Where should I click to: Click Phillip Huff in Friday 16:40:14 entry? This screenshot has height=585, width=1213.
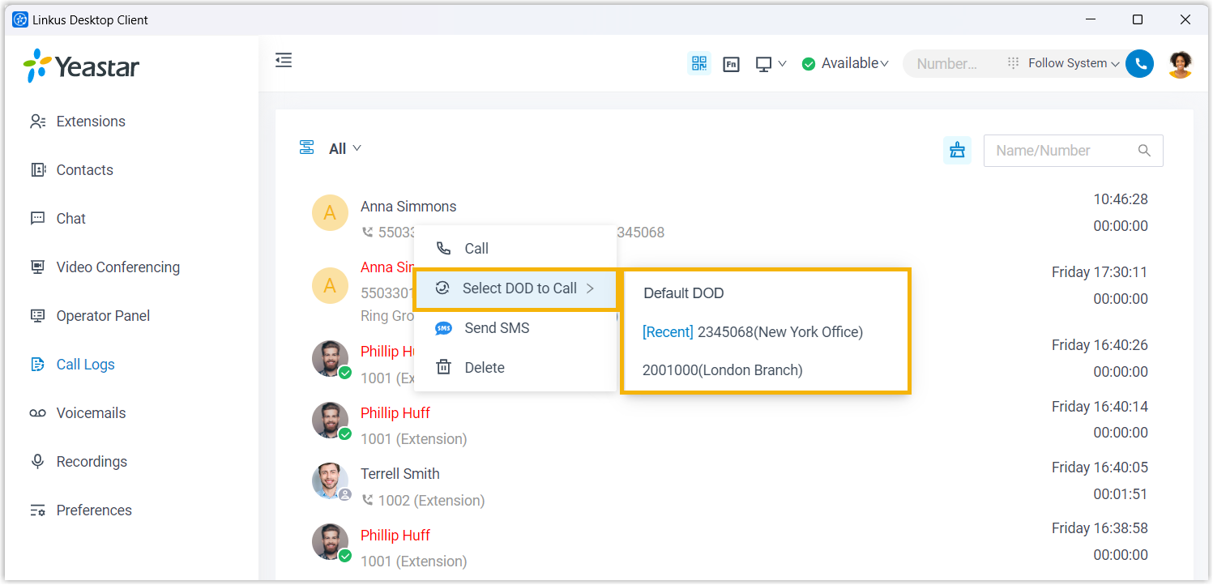pos(395,413)
